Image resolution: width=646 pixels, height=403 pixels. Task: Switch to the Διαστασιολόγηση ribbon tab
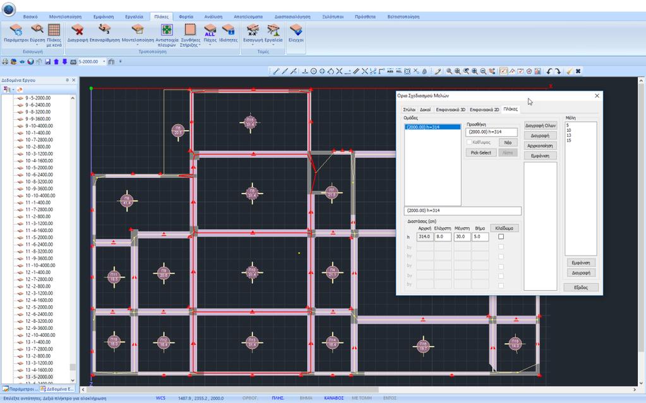pyautogui.click(x=292, y=17)
